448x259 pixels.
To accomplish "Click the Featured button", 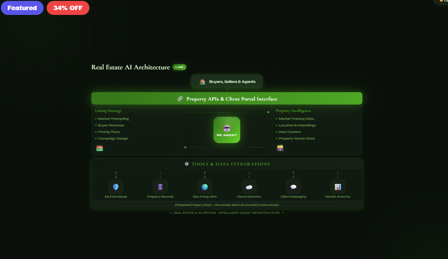I will [22, 8].
